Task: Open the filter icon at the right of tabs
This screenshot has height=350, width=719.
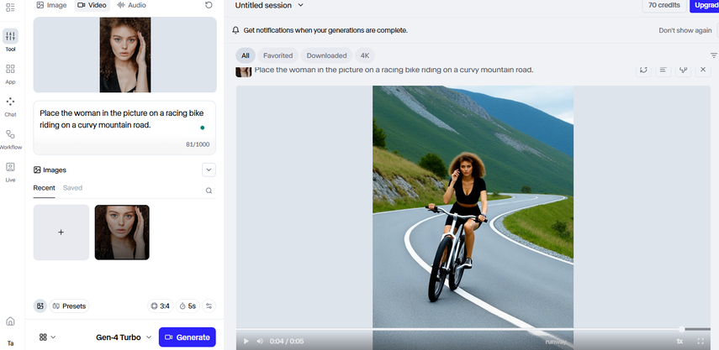Action: tap(714, 55)
